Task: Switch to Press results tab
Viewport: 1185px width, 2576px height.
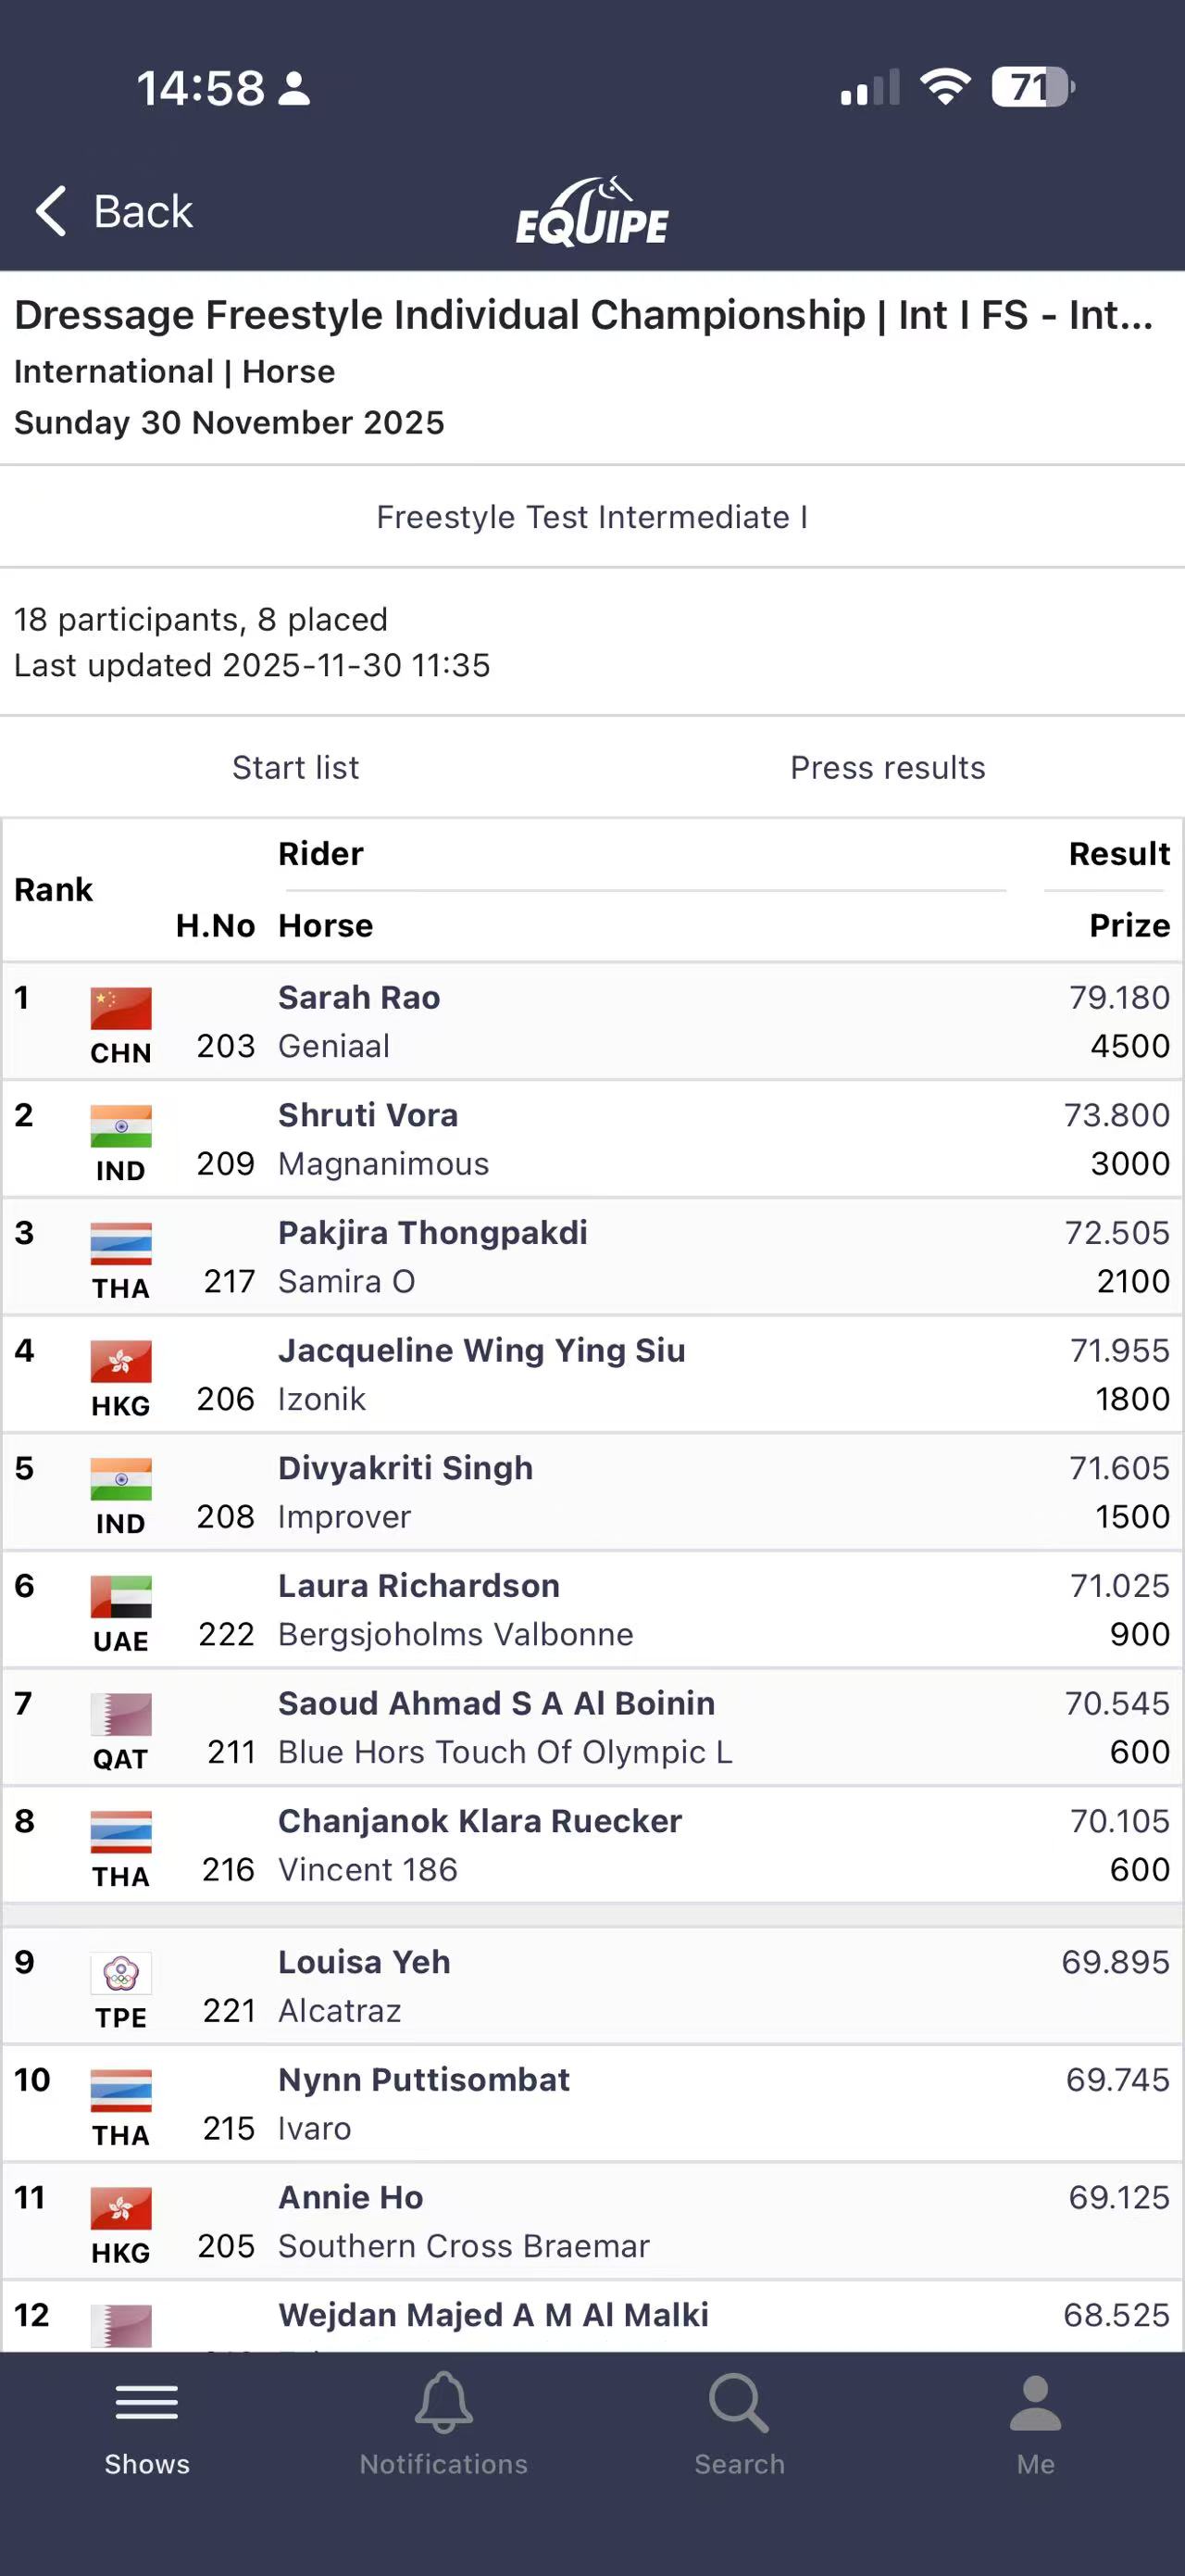Action: pos(887,767)
